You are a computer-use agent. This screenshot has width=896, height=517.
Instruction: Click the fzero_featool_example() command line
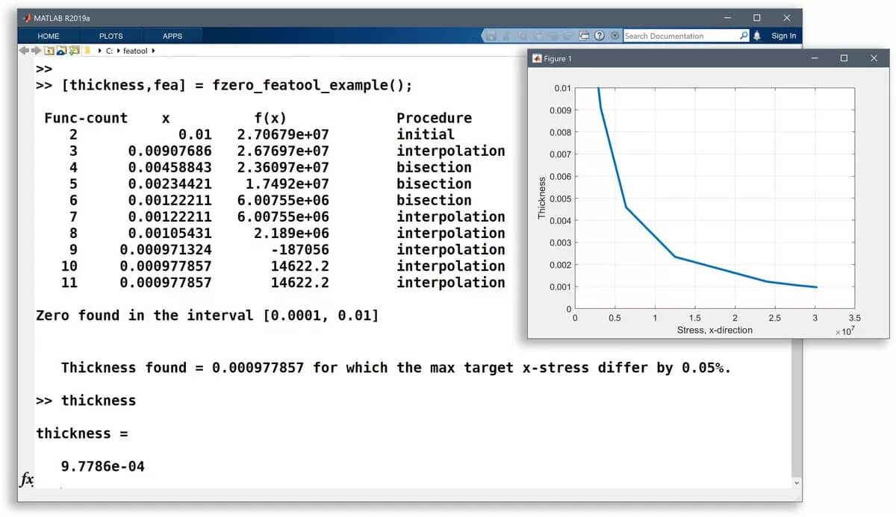coord(223,85)
